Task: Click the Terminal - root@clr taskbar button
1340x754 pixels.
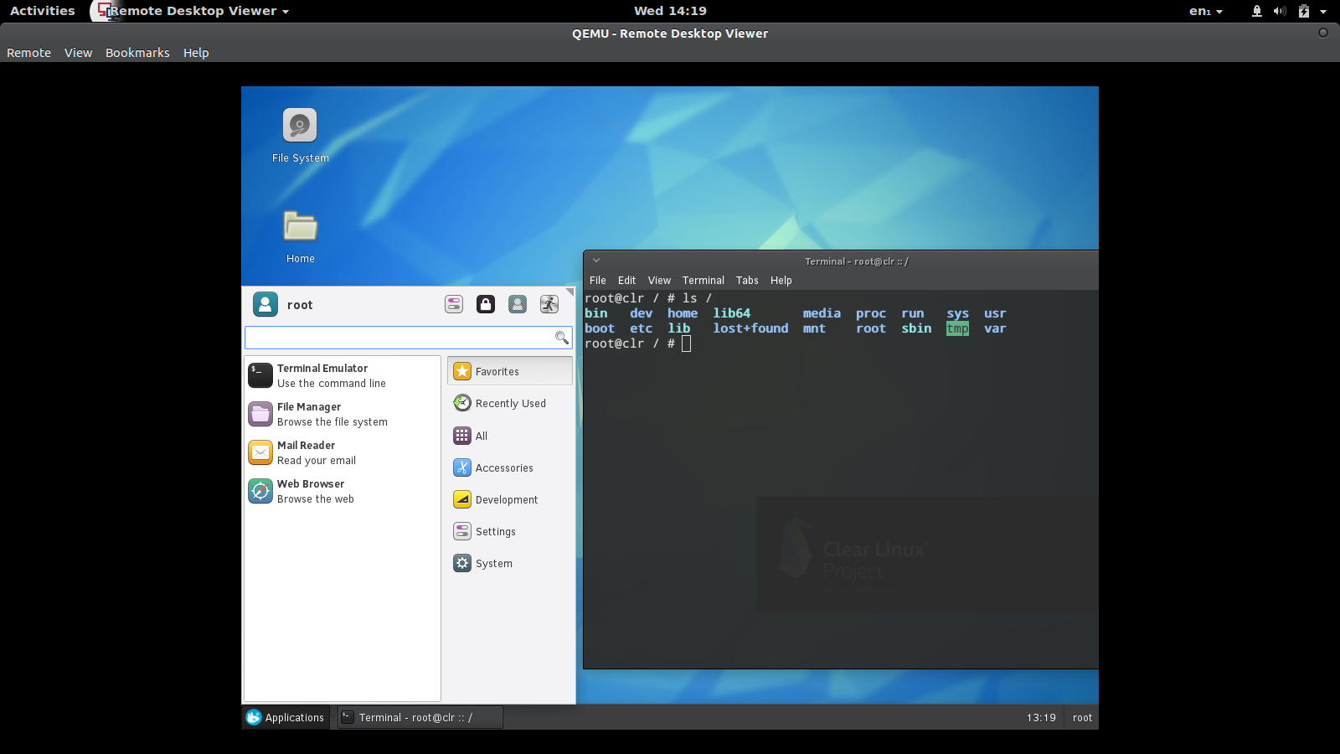Action: [x=420, y=717]
